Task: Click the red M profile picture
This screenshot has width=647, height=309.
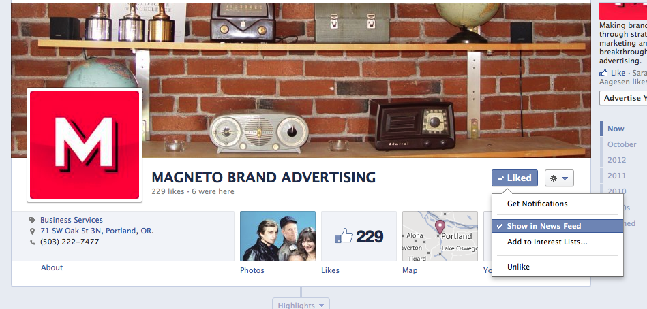Action: (85, 145)
